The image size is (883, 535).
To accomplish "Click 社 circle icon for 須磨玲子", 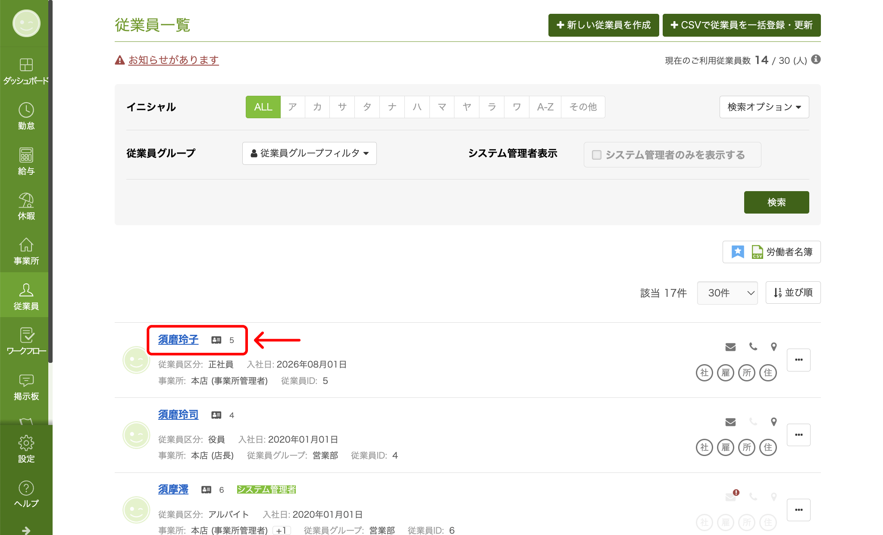I will [704, 373].
